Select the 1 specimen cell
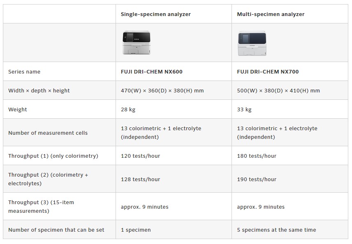 point(136,230)
